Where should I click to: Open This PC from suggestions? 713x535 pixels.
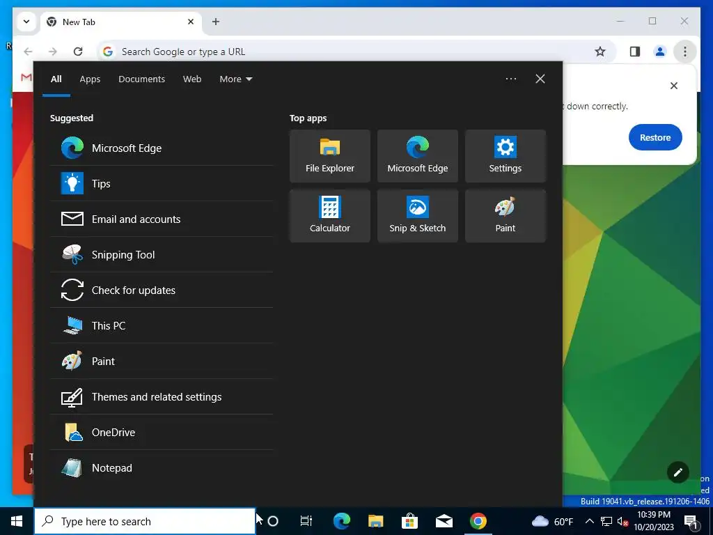(x=162, y=325)
